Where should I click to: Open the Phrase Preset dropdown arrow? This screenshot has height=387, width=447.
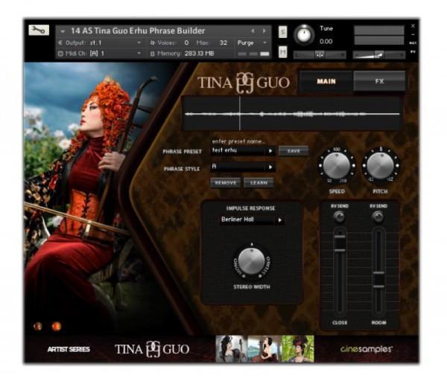click(x=270, y=151)
